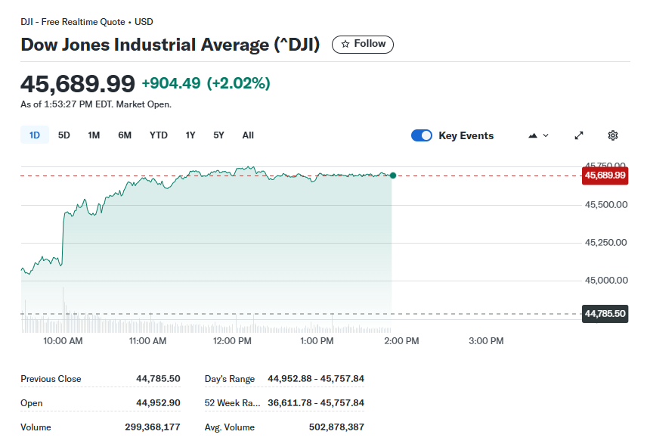The image size is (647, 444).
Task: Click the star icon in Follow button
Action: tap(345, 44)
